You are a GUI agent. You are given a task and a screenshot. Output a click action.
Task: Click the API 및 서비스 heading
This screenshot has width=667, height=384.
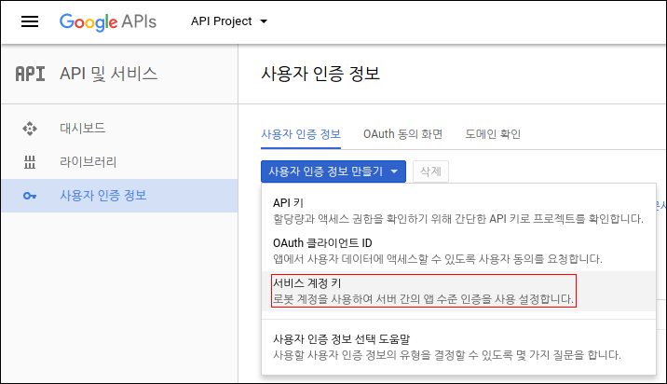click(x=108, y=74)
